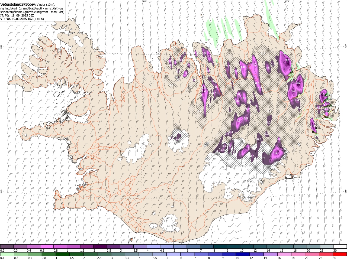Pick lower legend swatch between 0.1 and 0.3
Viewport: 347px width, 260px height.
coord(7,254)
